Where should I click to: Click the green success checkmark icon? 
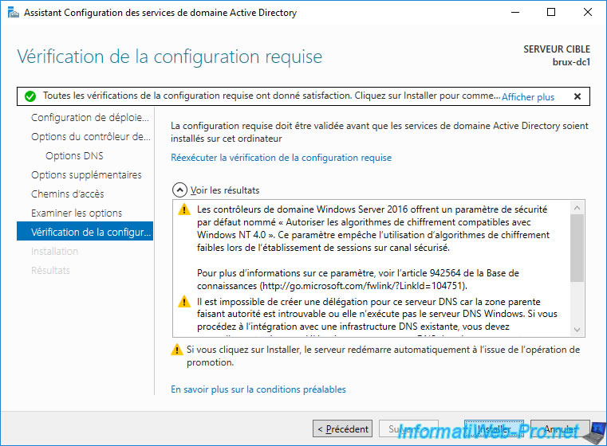click(x=30, y=96)
